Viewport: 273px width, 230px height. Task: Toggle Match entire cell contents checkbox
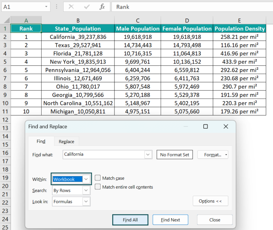(98, 187)
